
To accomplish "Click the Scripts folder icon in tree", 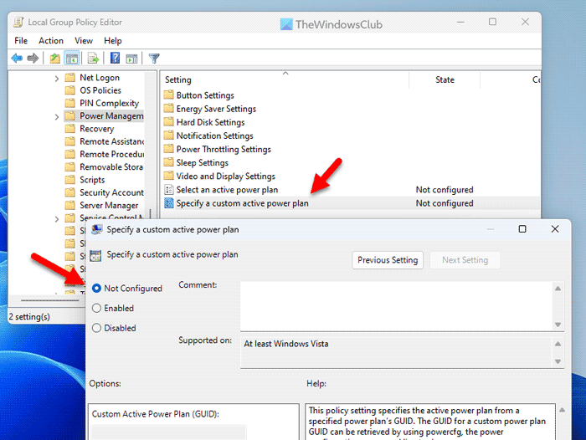I will pyautogui.click(x=69, y=180).
